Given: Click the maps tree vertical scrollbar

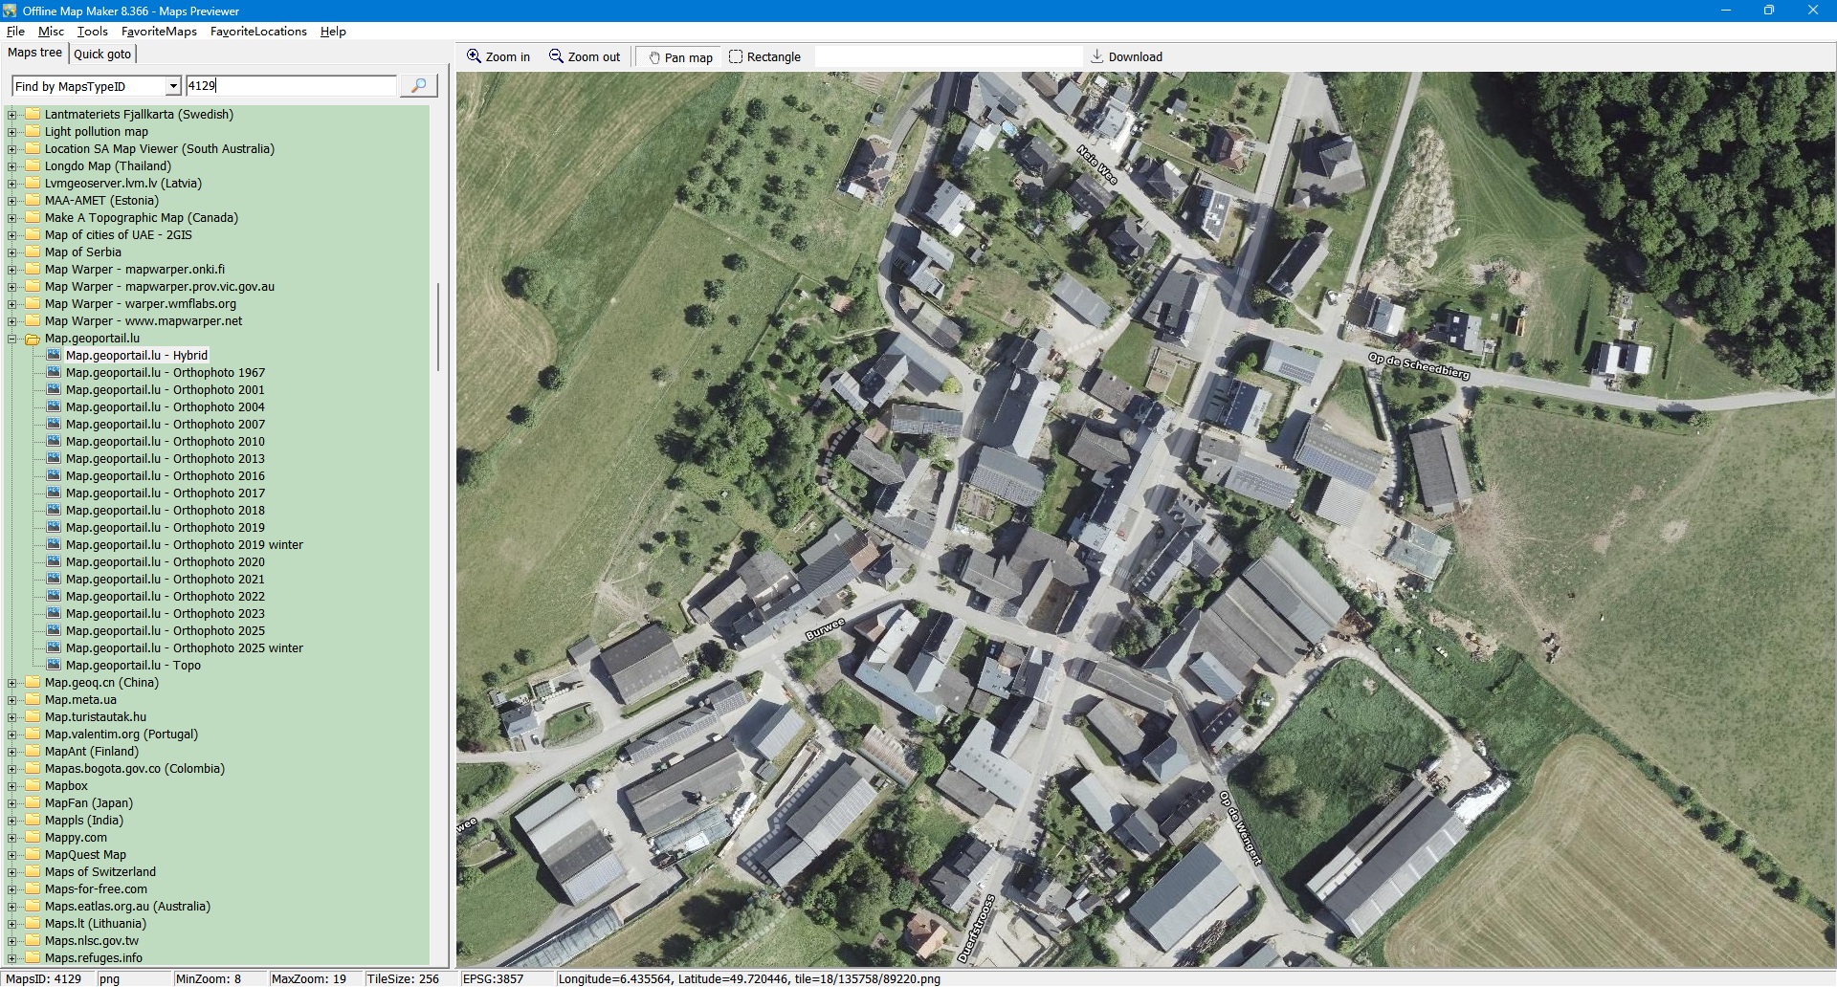Looking at the screenshot, I should point(438,325).
